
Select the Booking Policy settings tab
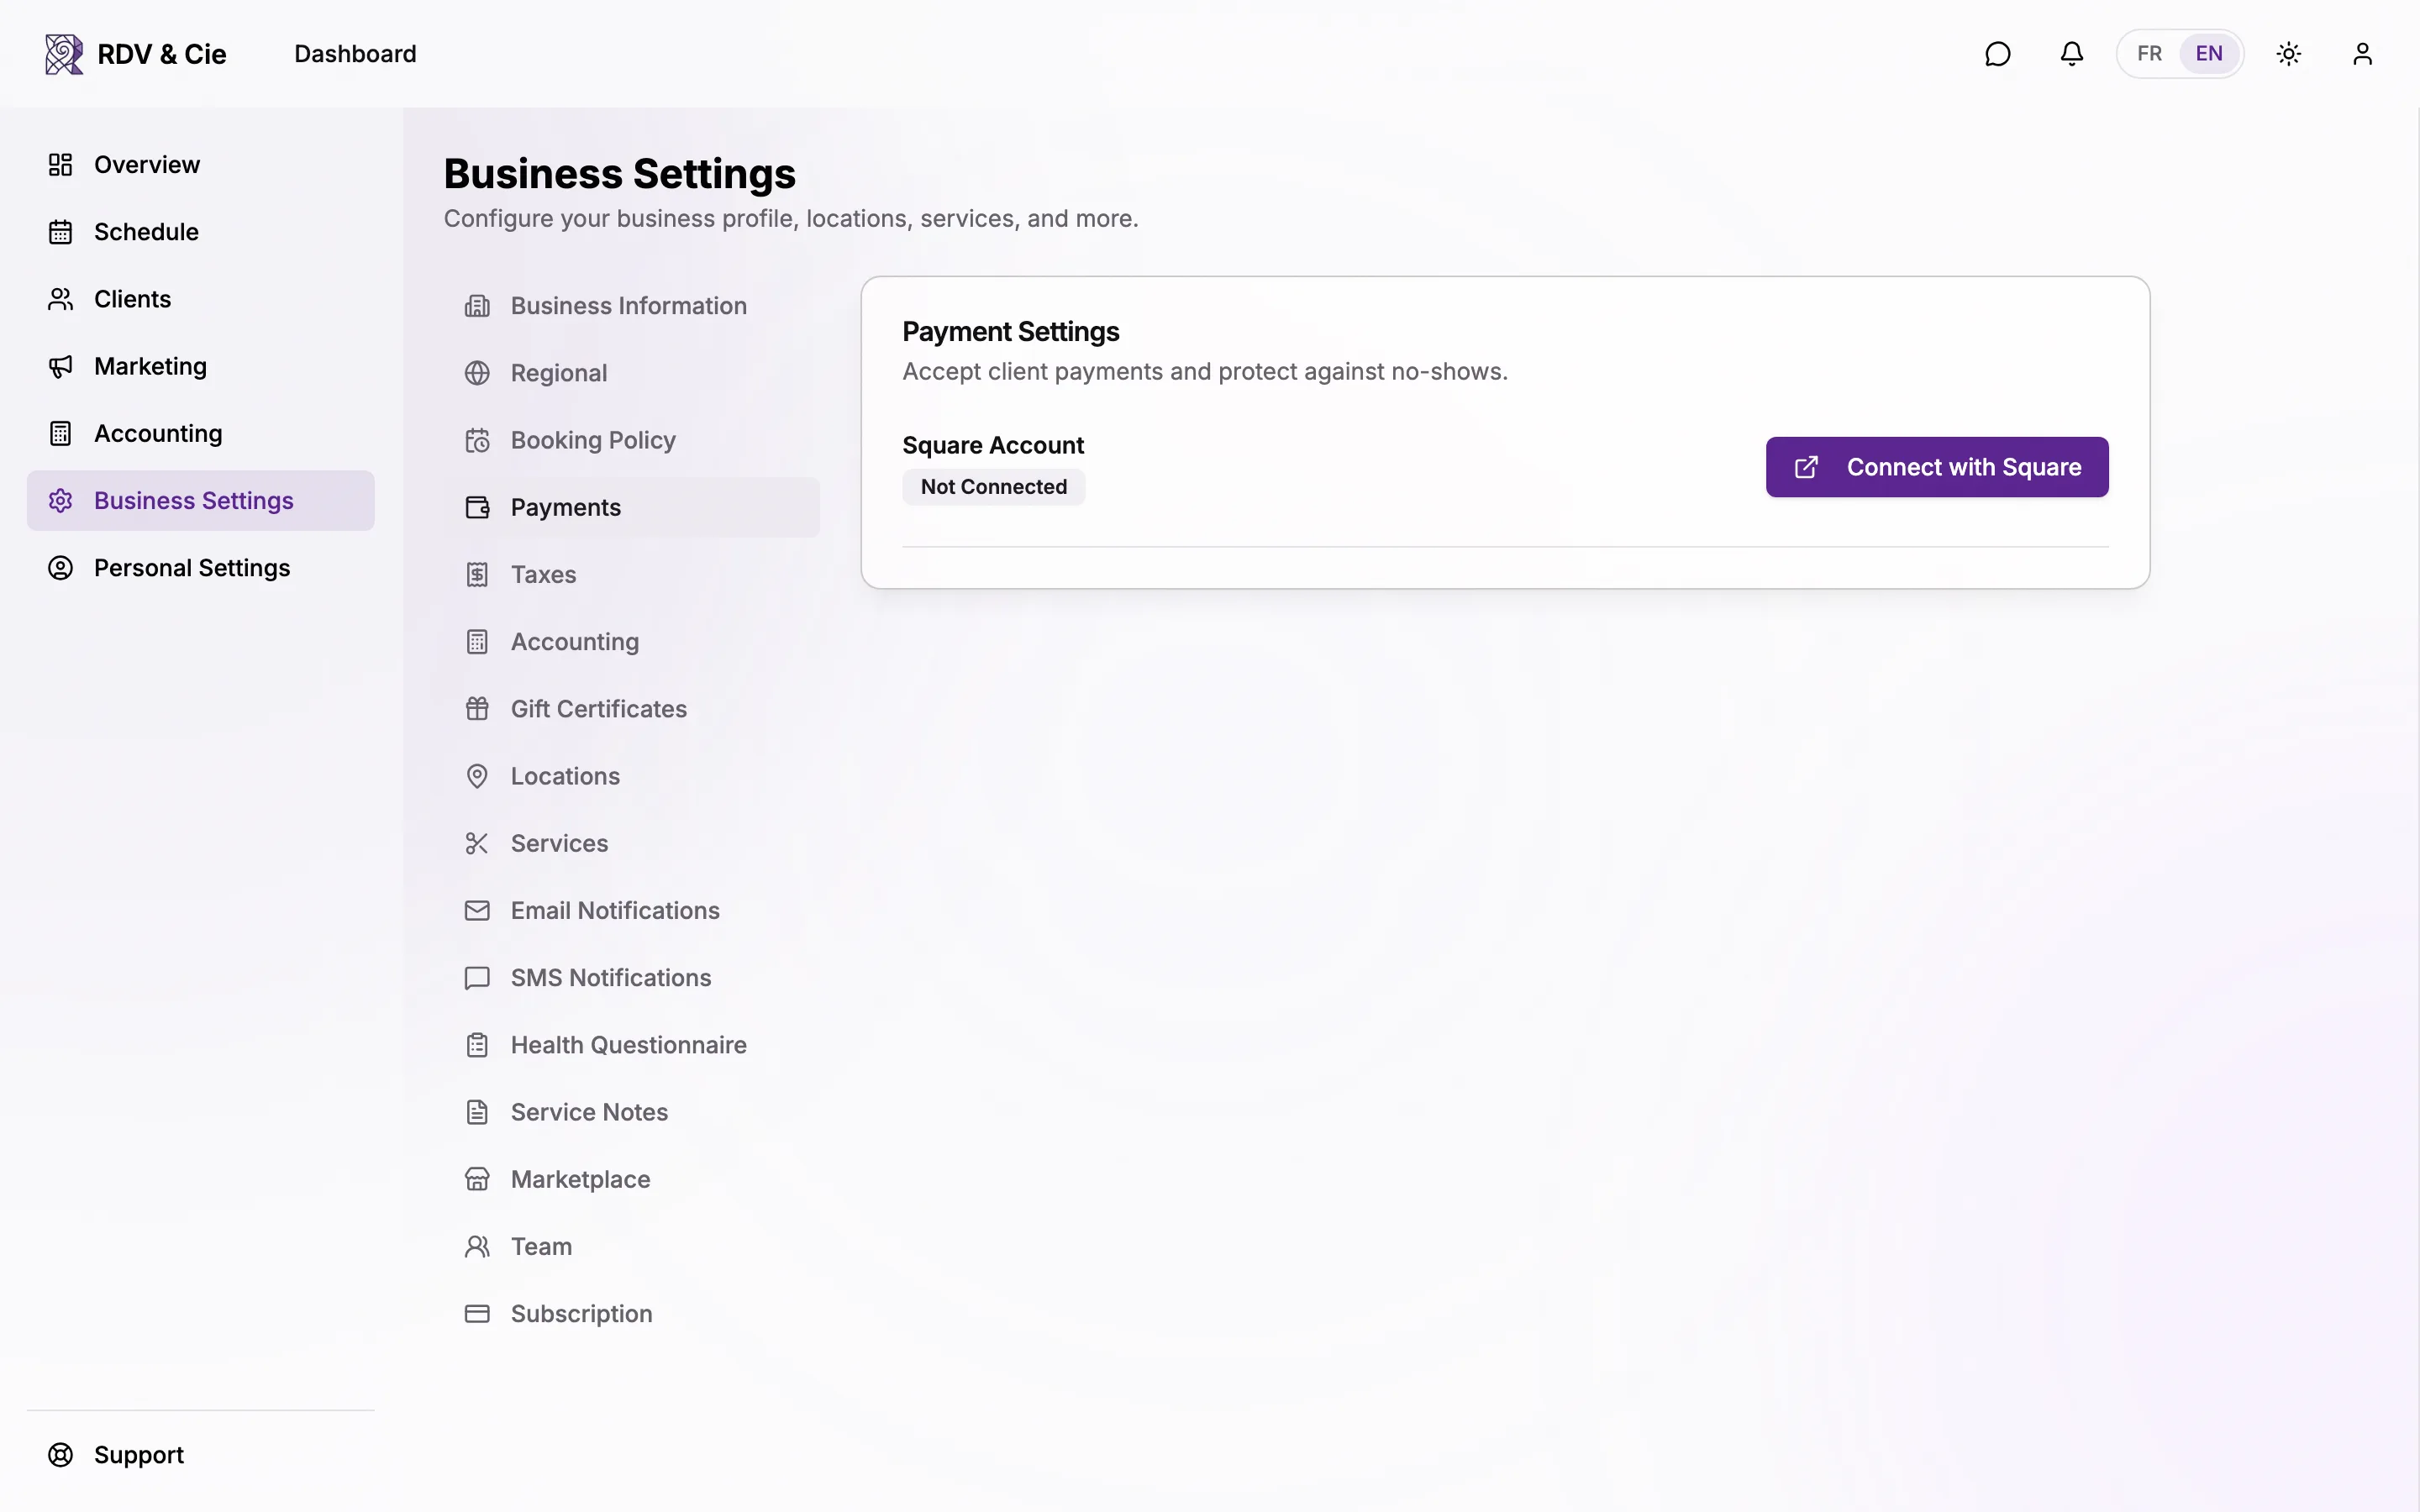pos(632,440)
